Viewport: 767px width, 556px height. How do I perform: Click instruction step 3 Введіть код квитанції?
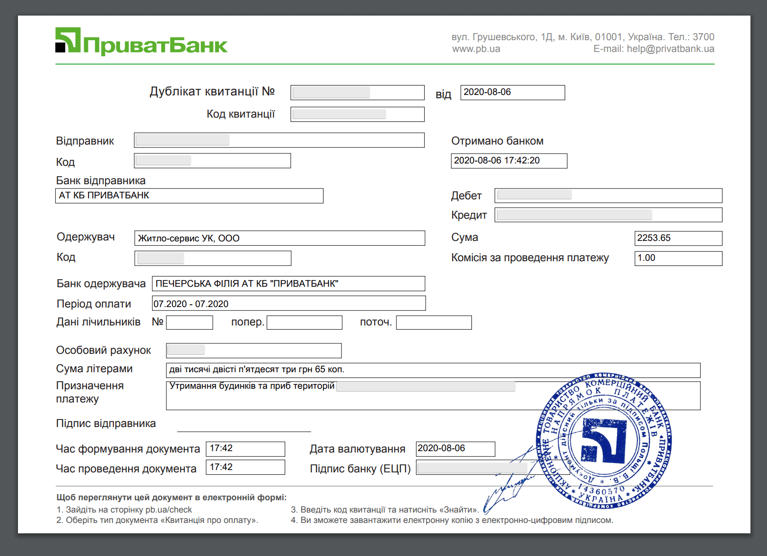(385, 510)
